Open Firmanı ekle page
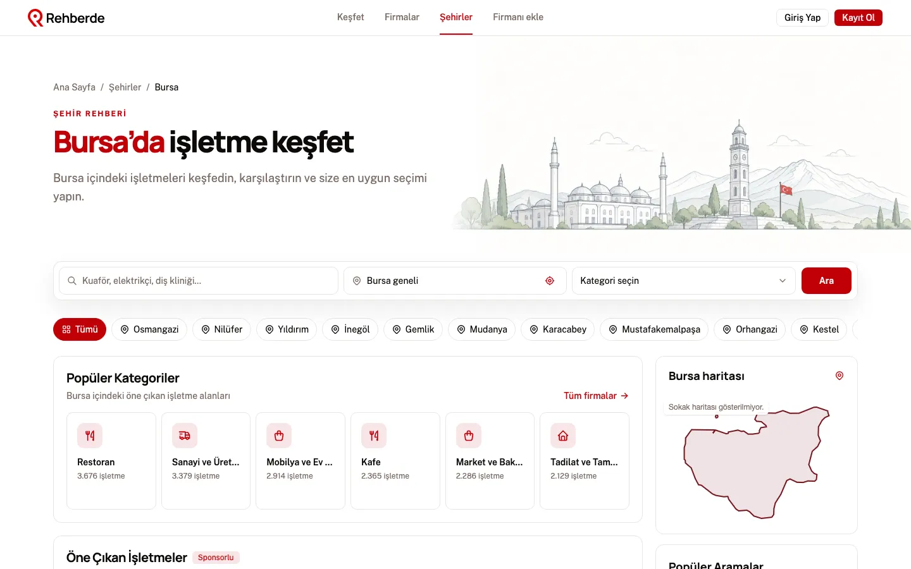This screenshot has height=569, width=911. (518, 17)
